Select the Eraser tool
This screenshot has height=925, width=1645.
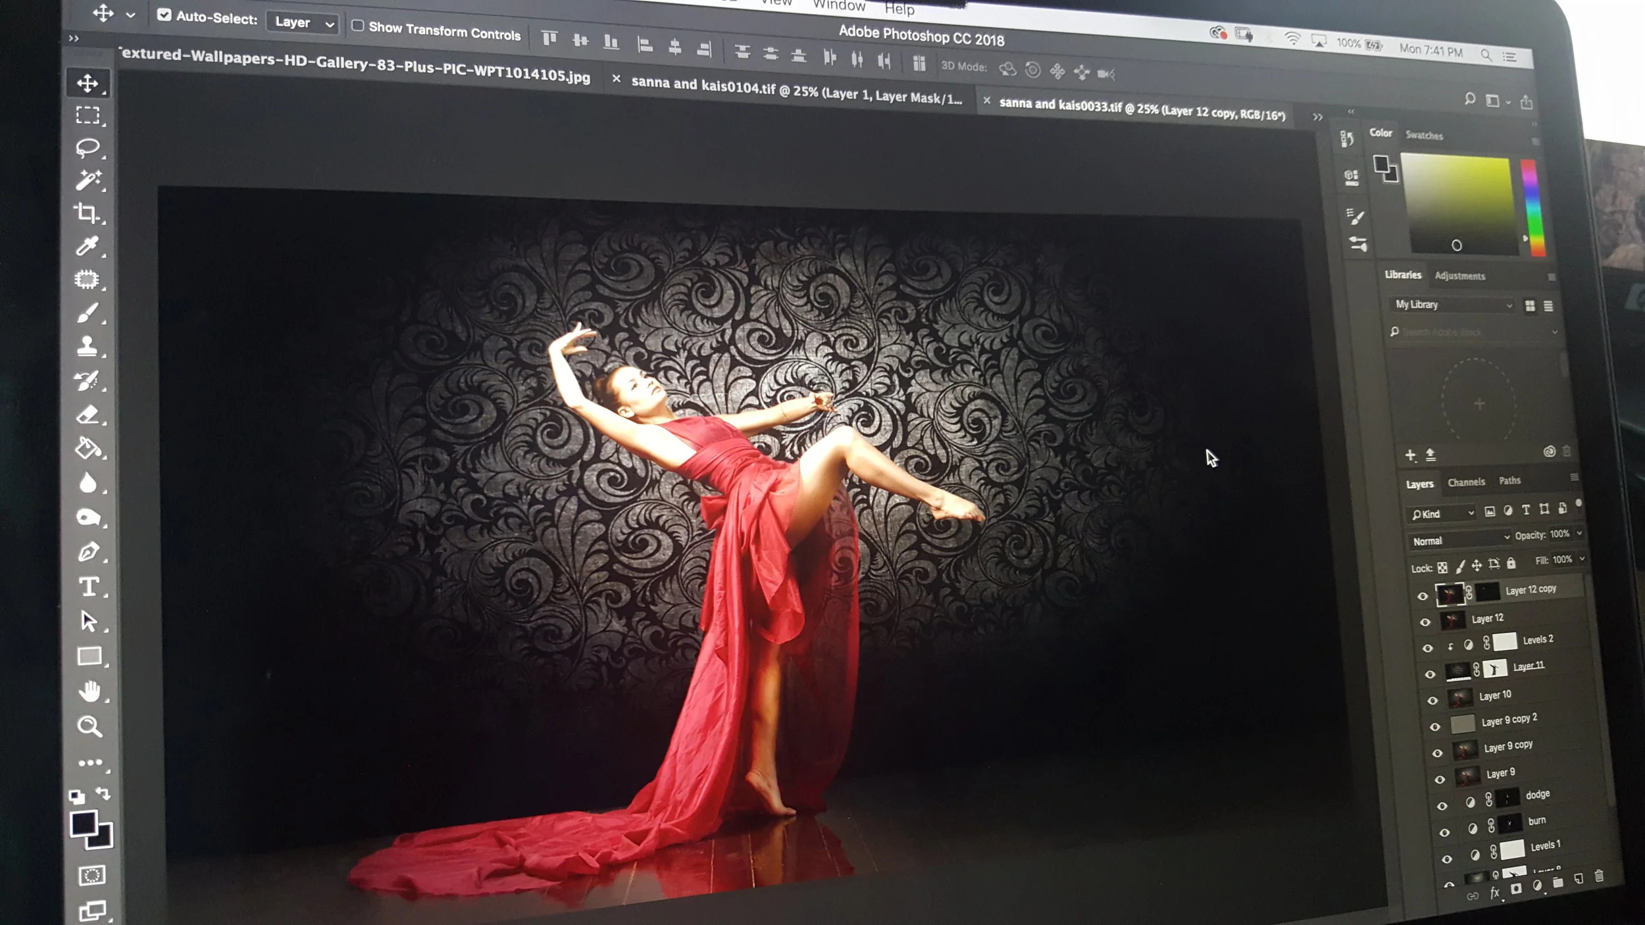(88, 414)
